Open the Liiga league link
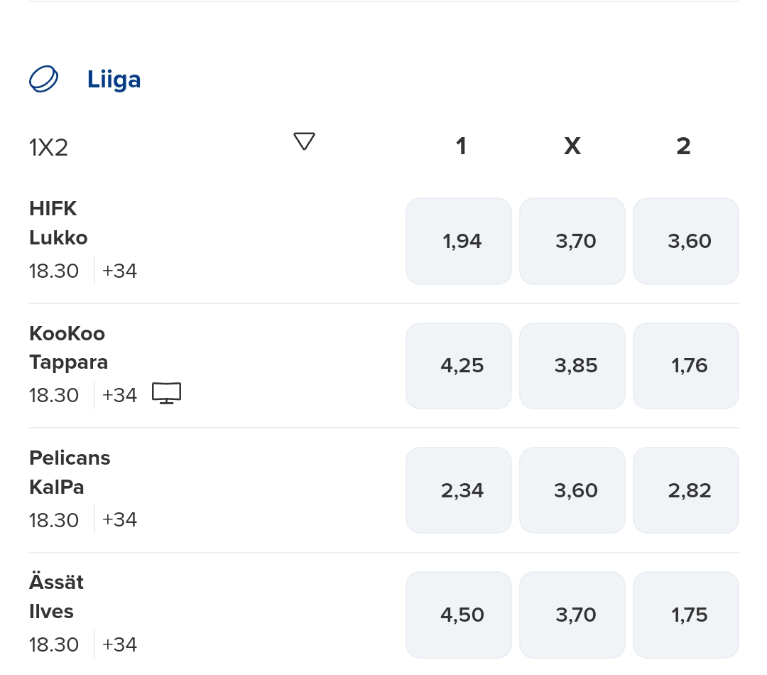767x675 pixels. (x=114, y=79)
